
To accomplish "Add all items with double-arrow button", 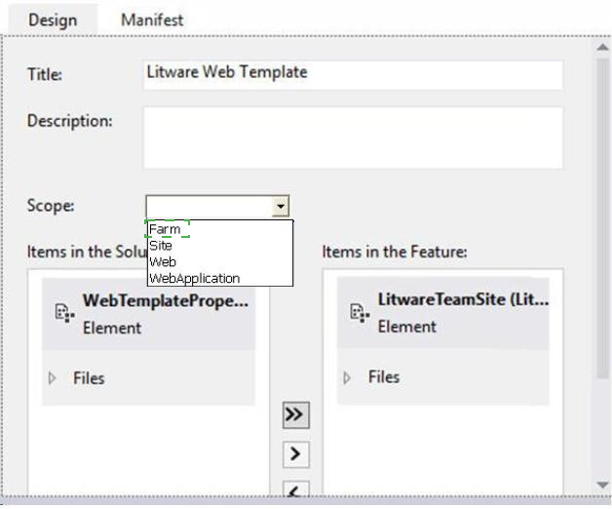I will click(296, 414).
